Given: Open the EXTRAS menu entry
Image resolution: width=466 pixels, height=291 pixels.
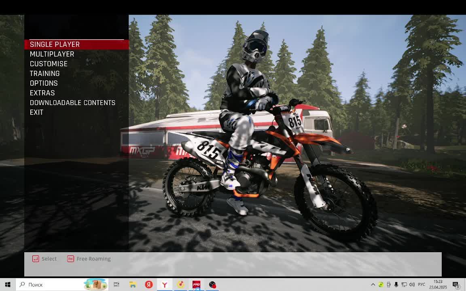Looking at the screenshot, I should [42, 93].
